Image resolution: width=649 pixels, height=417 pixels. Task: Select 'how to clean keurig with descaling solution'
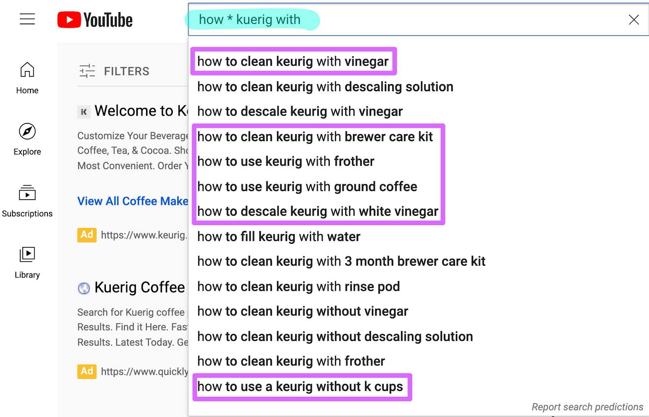point(325,87)
